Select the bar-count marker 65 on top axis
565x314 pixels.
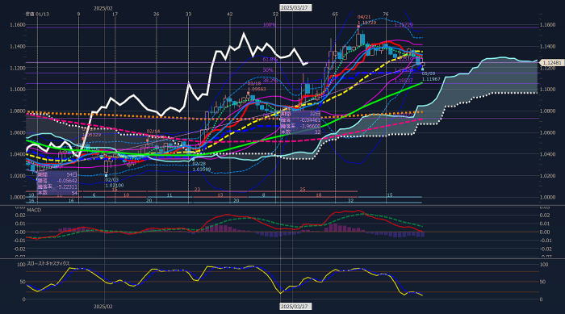pyautogui.click(x=335, y=14)
